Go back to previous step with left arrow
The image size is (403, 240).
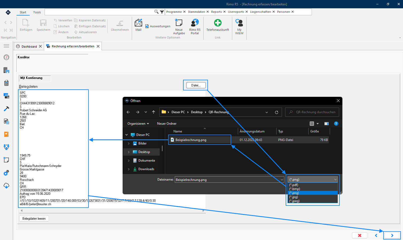(x=376, y=235)
